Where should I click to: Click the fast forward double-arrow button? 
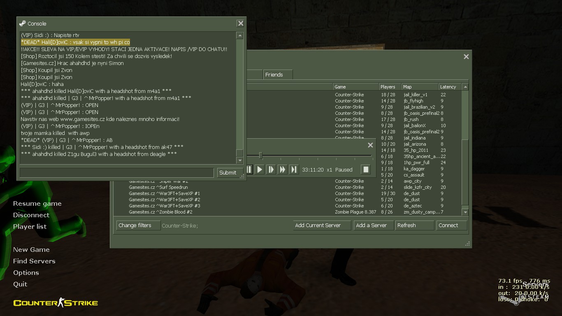coord(282,170)
